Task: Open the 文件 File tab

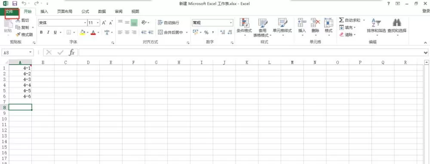Action: pos(9,12)
